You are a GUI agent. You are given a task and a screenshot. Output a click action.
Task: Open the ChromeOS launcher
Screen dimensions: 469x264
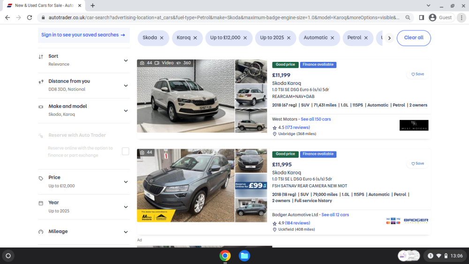point(8,256)
